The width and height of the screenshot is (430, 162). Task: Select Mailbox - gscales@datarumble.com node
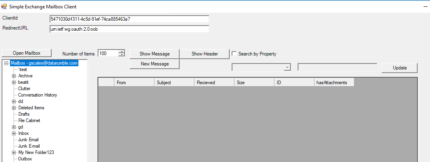point(44,63)
